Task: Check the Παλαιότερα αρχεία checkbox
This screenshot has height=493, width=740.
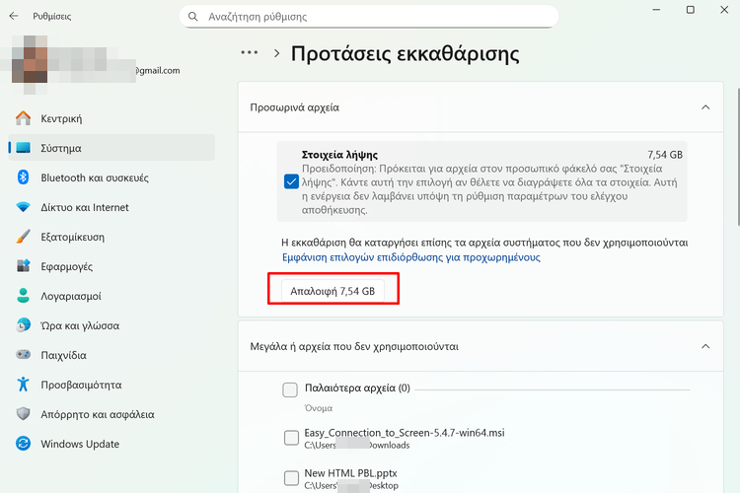Action: [x=290, y=389]
